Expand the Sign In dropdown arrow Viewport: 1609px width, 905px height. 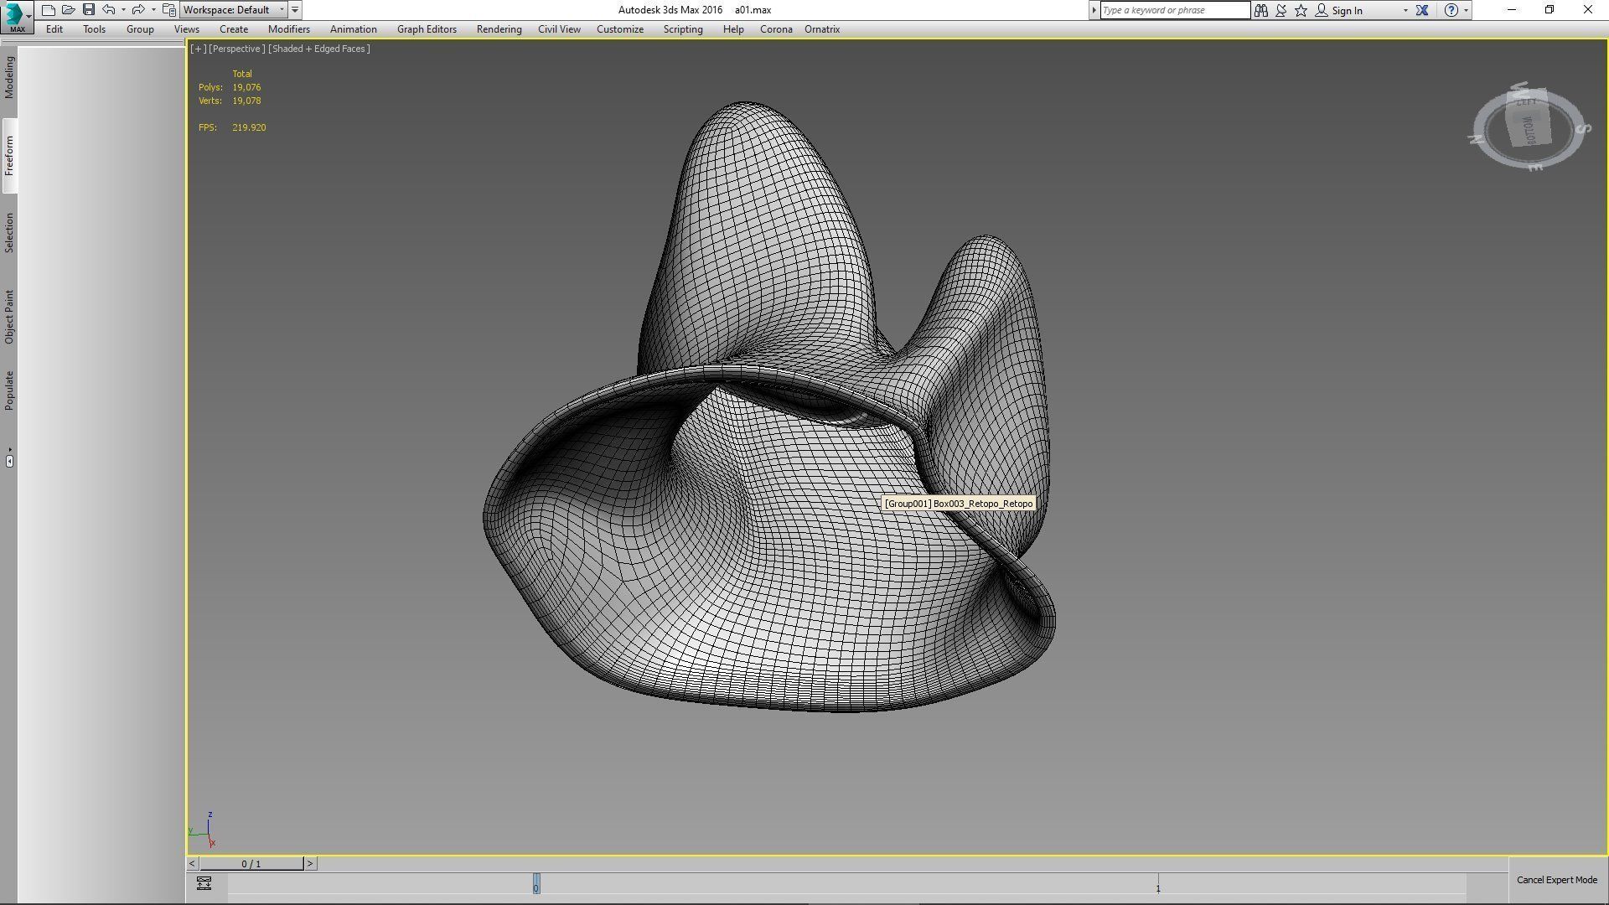coord(1405,10)
